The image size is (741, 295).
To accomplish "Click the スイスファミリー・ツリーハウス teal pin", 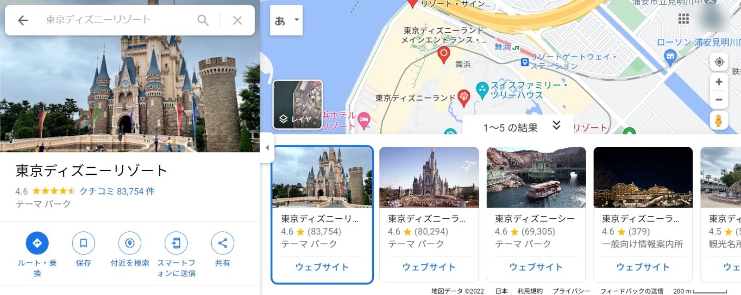I will (x=482, y=90).
